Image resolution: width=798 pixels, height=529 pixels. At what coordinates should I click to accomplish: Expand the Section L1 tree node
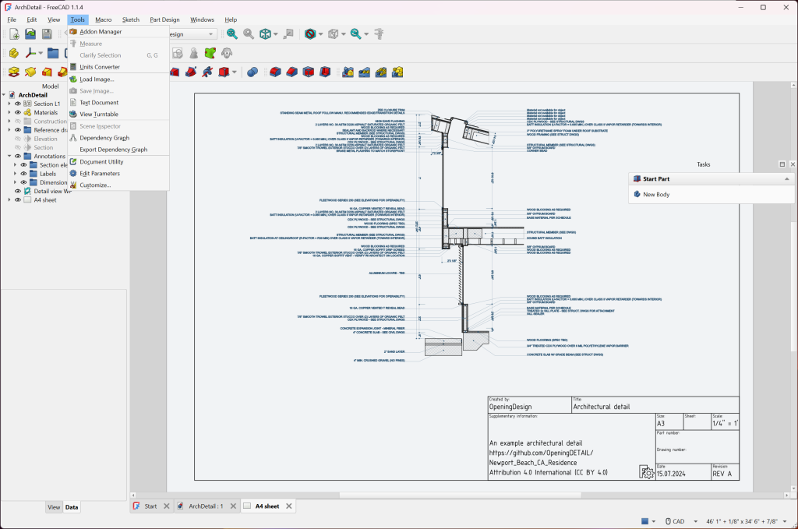coord(9,104)
